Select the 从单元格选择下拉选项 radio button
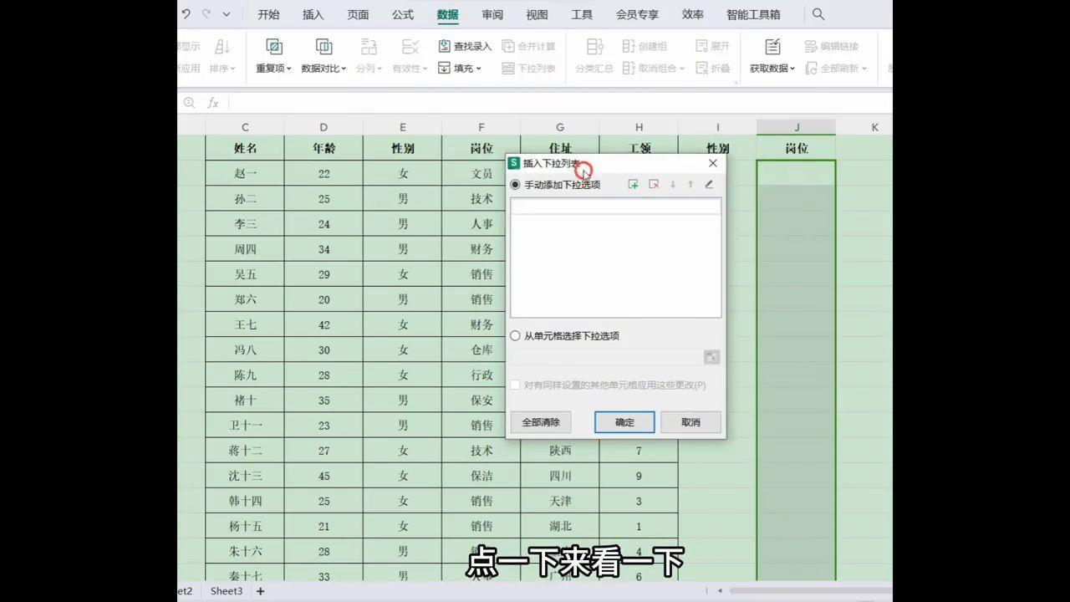This screenshot has width=1070, height=602. coord(515,336)
